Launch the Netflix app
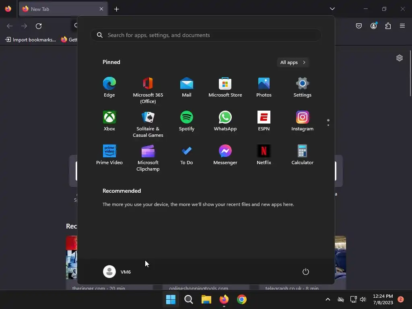The image size is (412, 309). pos(264,155)
